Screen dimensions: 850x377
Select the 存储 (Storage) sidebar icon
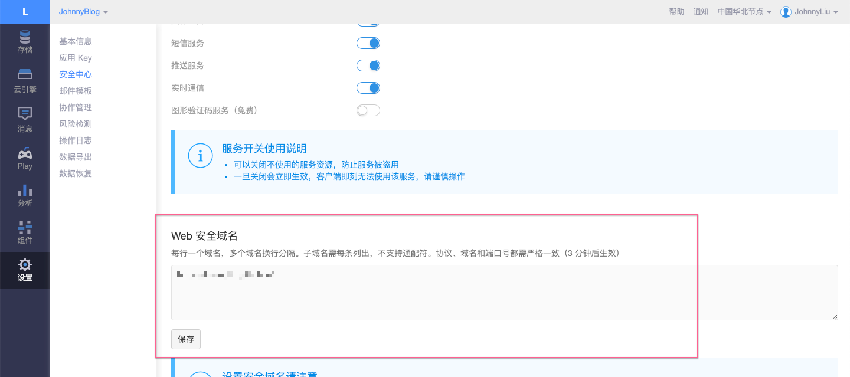(x=25, y=41)
